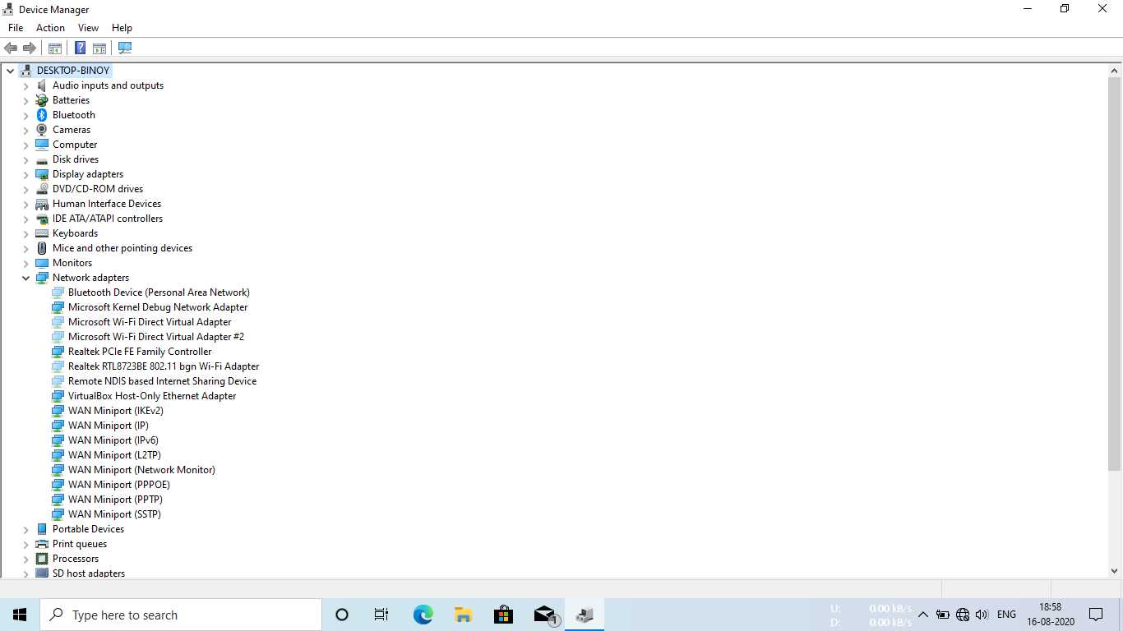Click the Forward arrow in the toolbar
Image resolution: width=1123 pixels, height=631 pixels.
click(30, 48)
